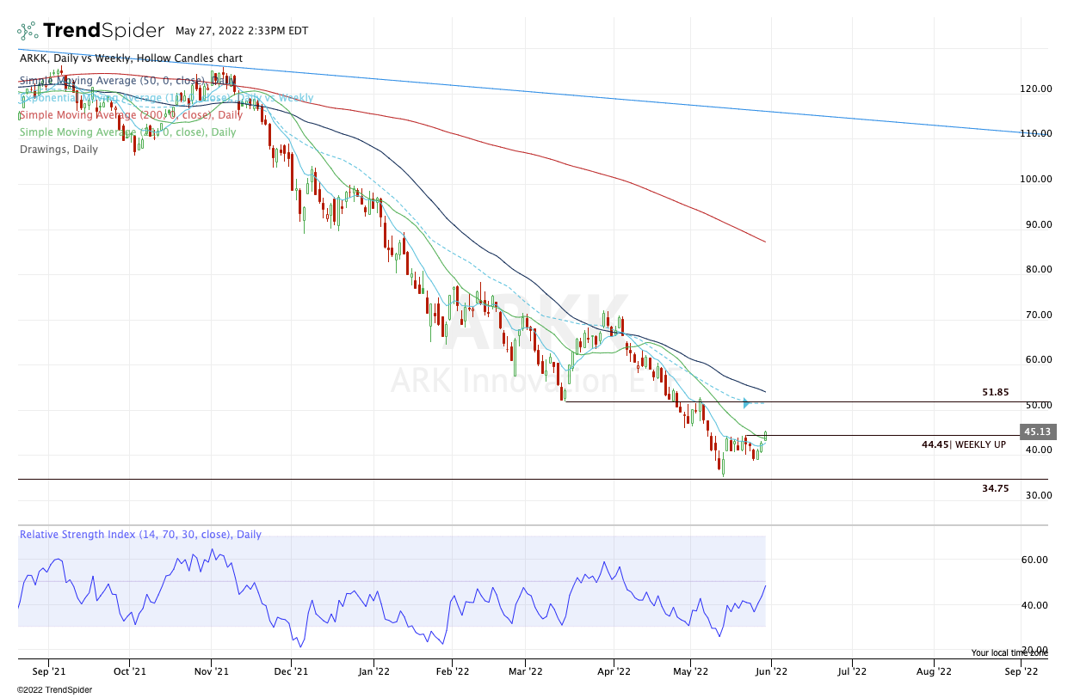Click the 120.00 price axis label

[1035, 89]
